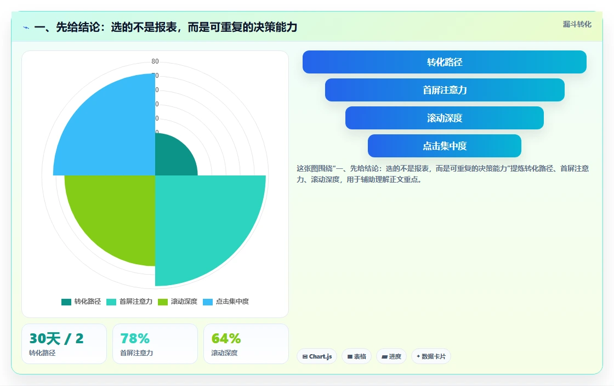Select the 转化路径 funnel bar
Screen dimensions: 614x386
click(445, 62)
